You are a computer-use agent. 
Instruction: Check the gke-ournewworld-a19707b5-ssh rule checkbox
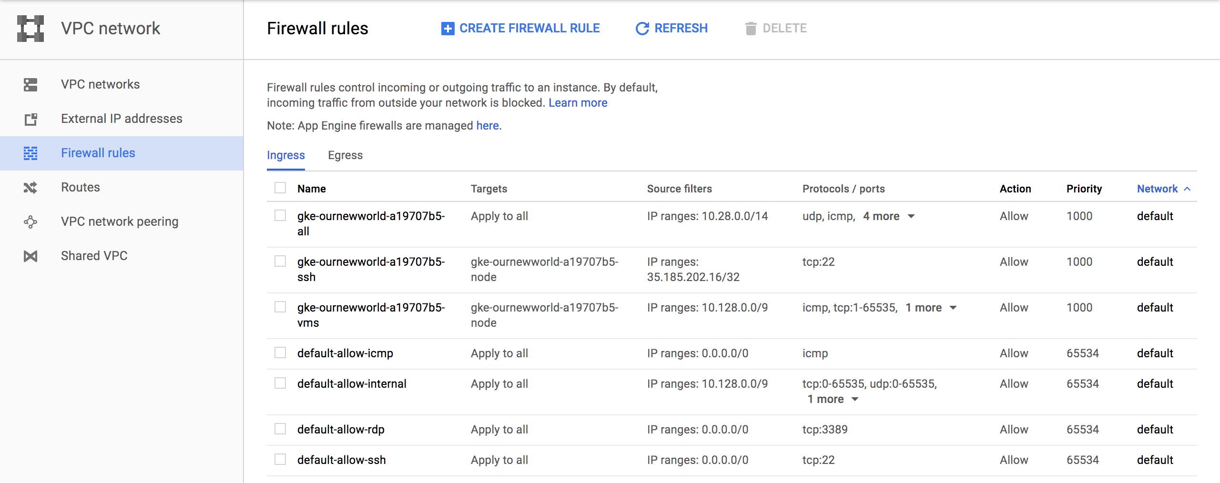[280, 261]
